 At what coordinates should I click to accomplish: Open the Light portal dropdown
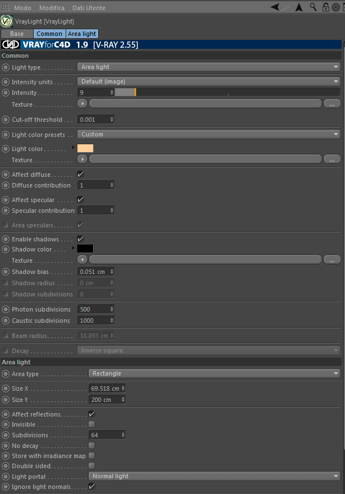tap(215, 476)
